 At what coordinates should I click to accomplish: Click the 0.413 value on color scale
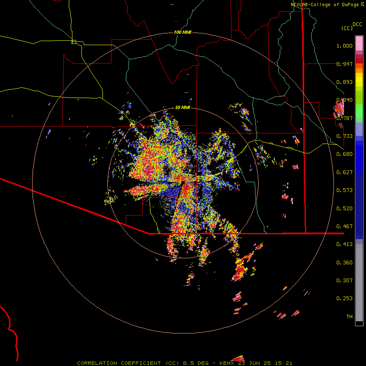[344, 244]
